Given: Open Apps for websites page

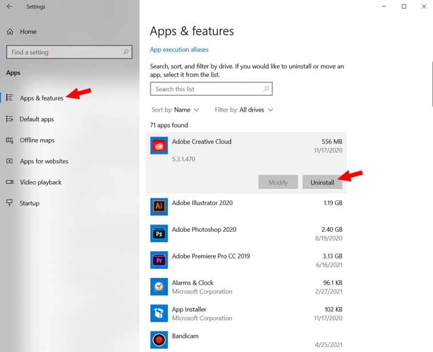Looking at the screenshot, I should click(44, 161).
